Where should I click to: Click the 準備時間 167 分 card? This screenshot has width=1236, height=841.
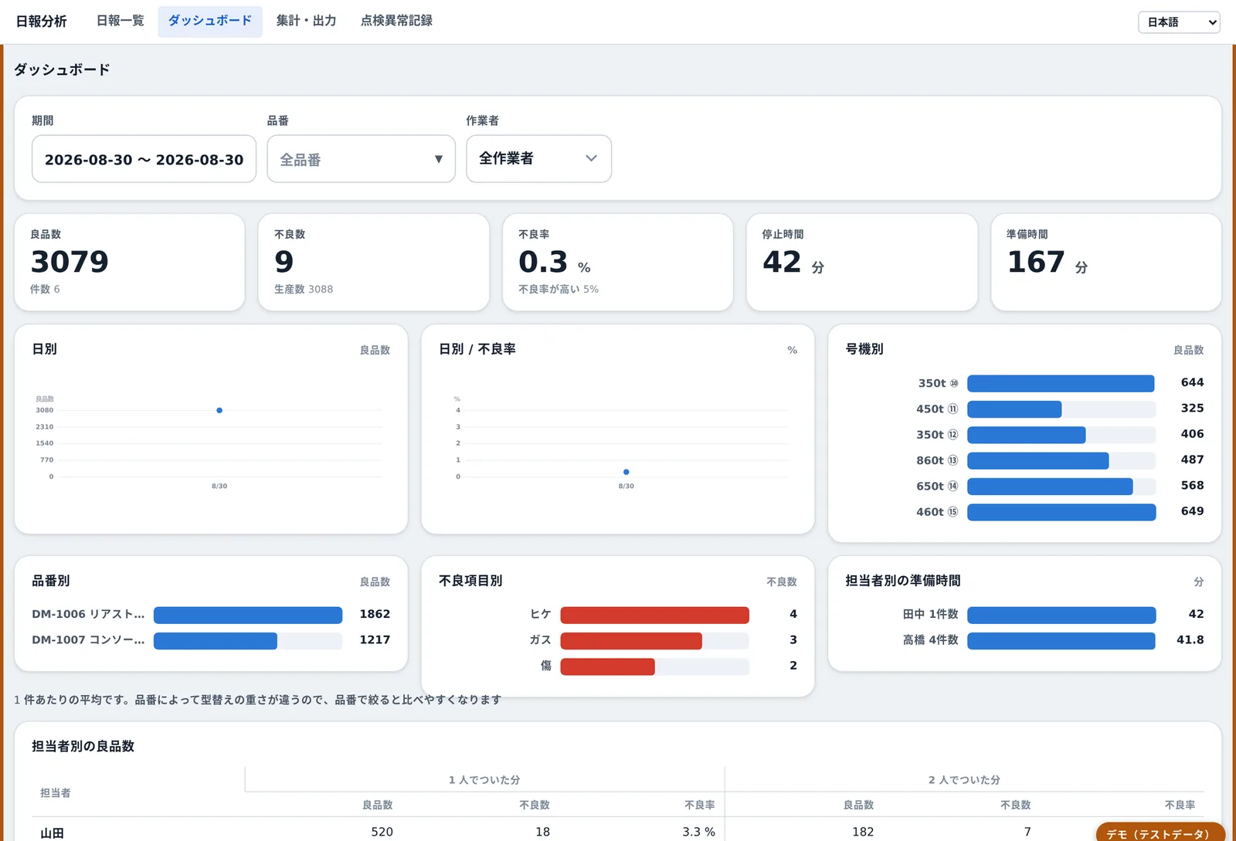tap(1106, 263)
